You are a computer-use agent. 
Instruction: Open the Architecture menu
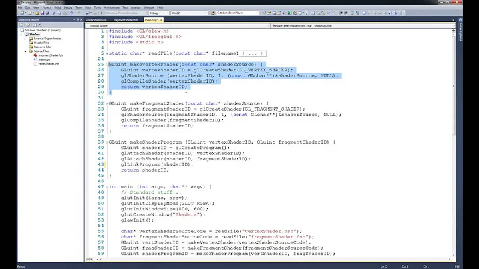112,7
